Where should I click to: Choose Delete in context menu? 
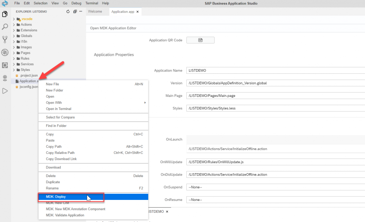pos(93,176)
